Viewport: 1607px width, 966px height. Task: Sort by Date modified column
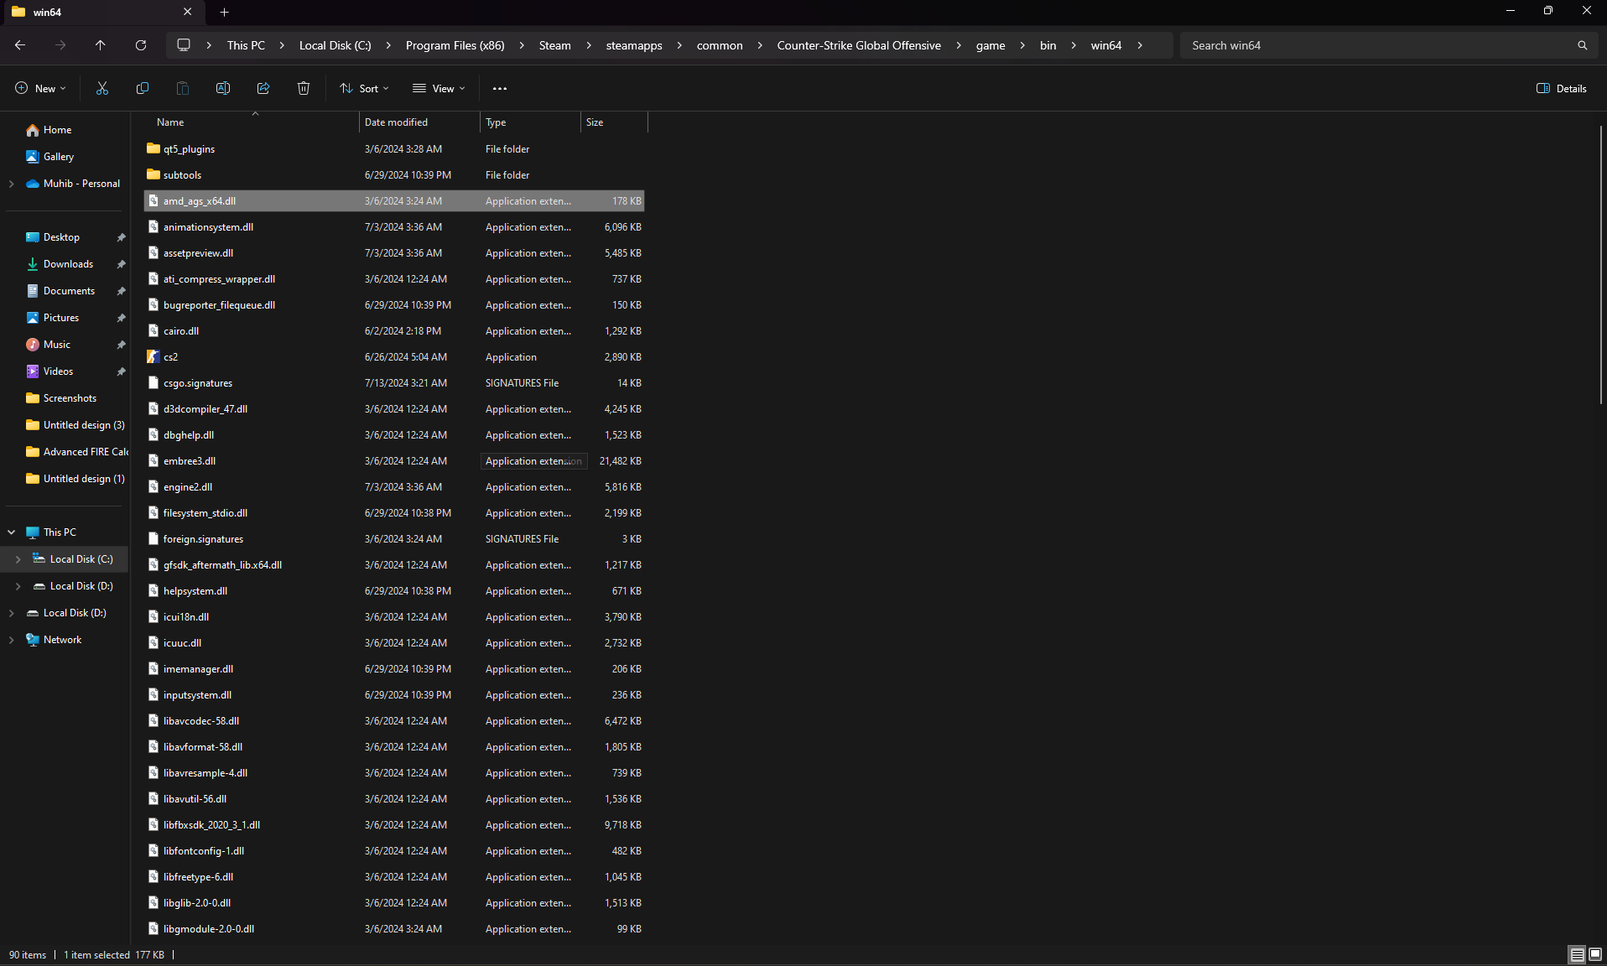coord(419,122)
